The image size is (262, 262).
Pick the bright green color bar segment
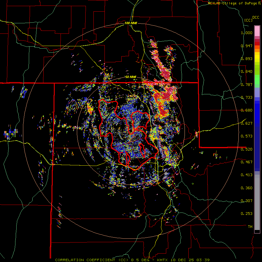tap(257, 79)
